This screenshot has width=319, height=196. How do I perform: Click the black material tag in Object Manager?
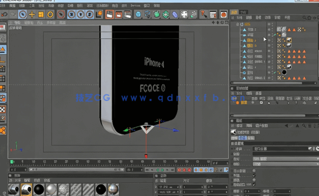click(284, 72)
